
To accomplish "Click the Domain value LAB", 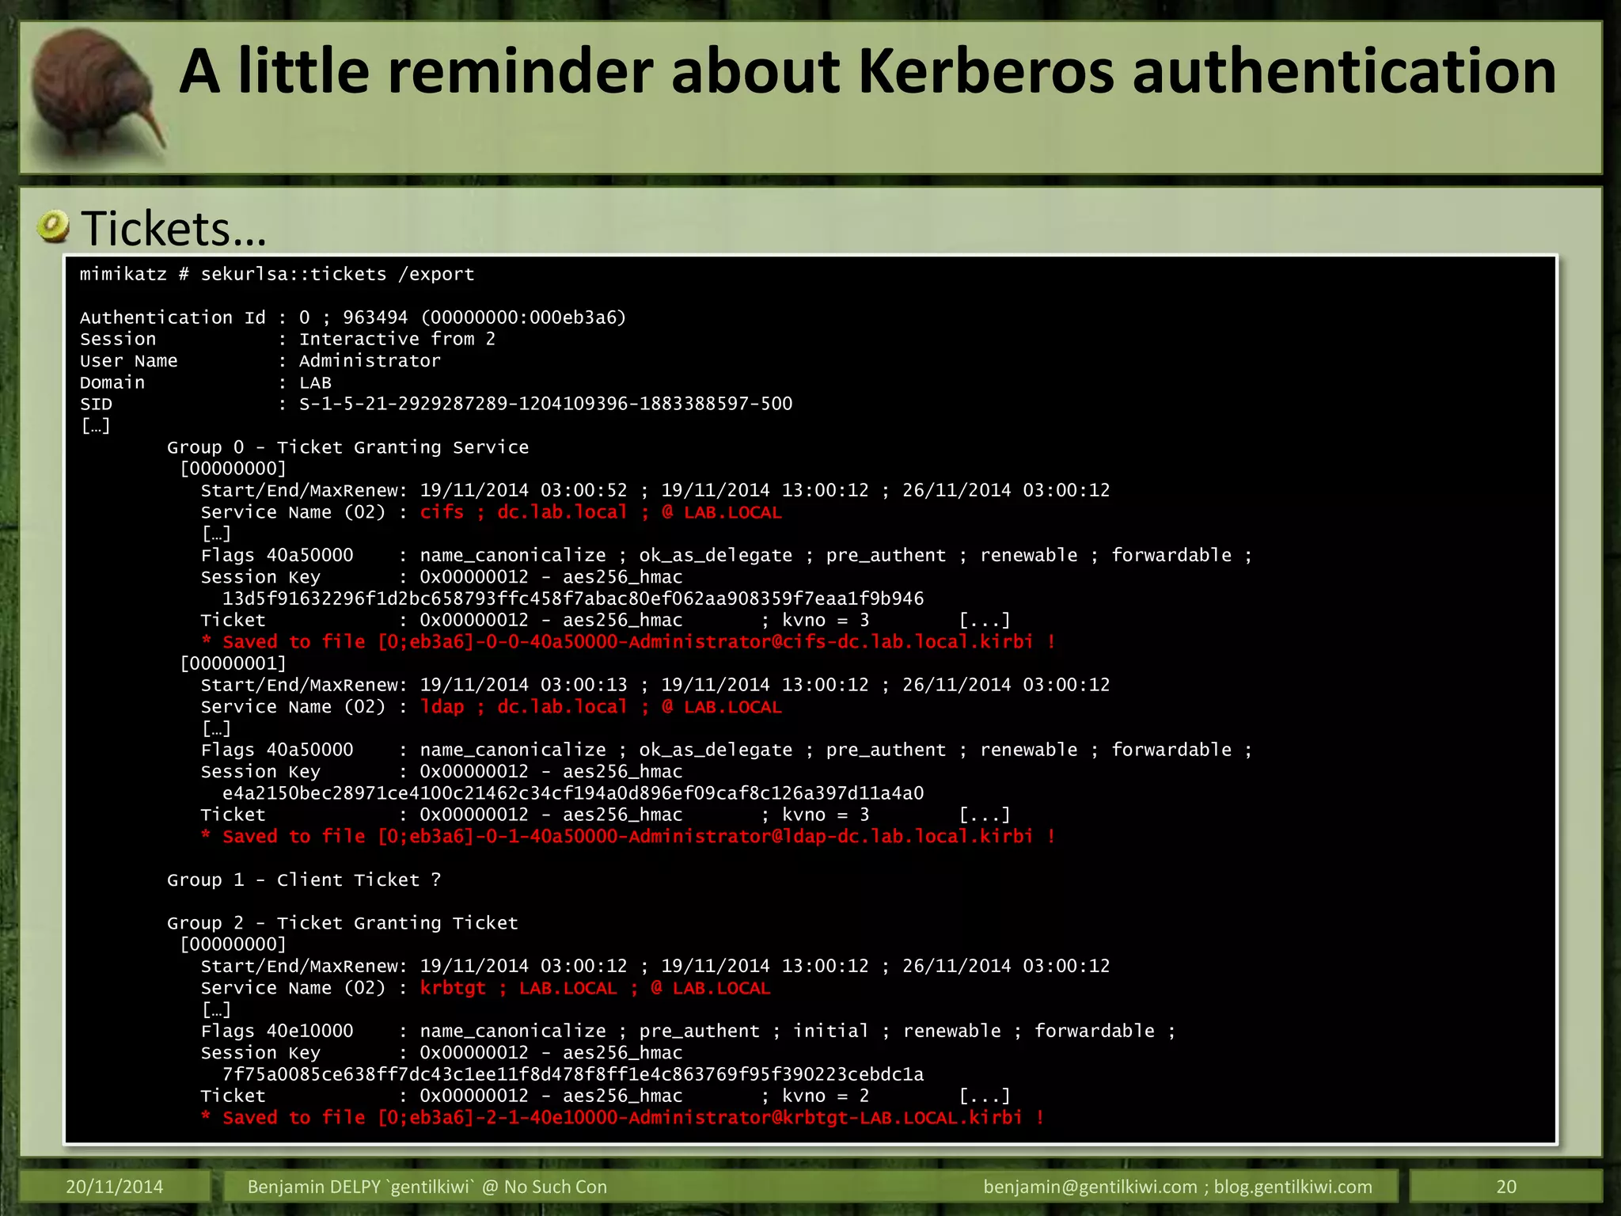I will coord(315,382).
